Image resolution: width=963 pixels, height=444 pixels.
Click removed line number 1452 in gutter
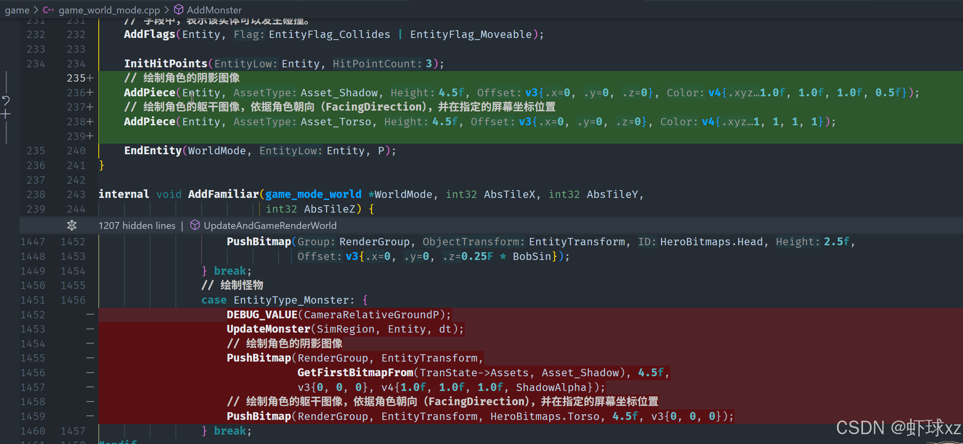pos(33,315)
